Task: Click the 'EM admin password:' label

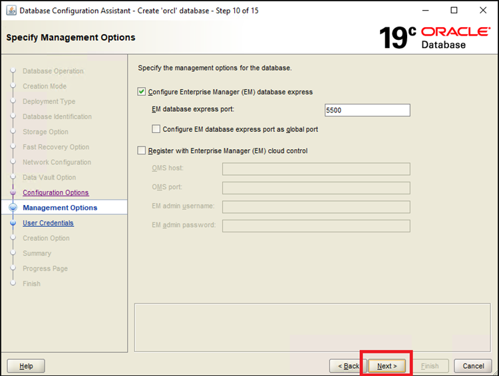Action: 184,225
